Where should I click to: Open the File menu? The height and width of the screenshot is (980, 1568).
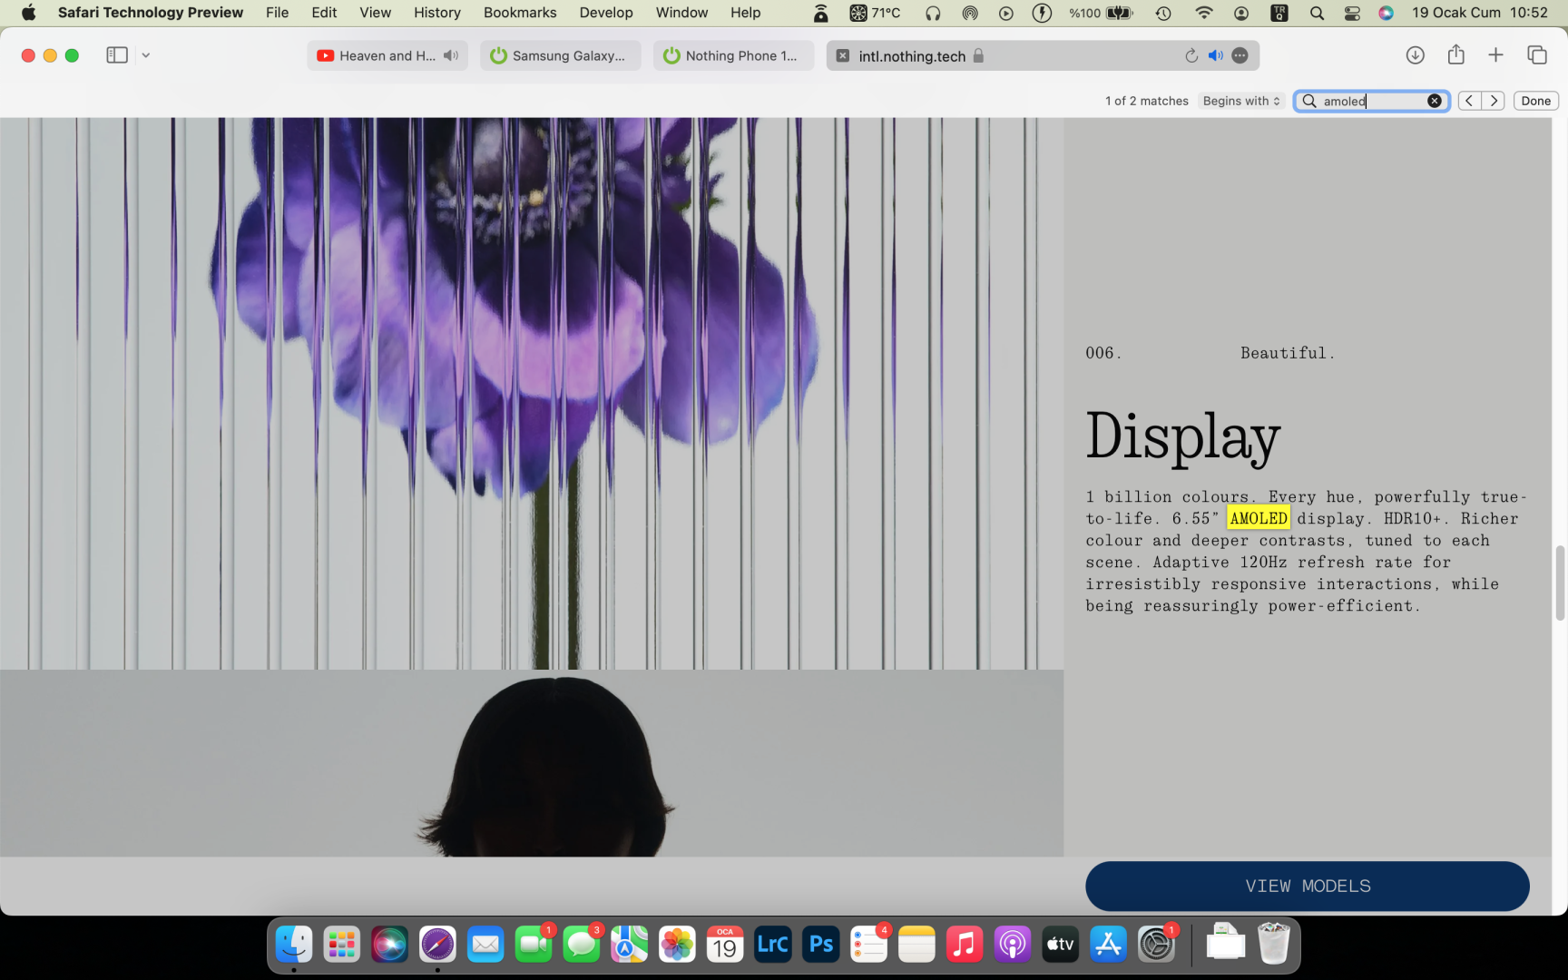pyautogui.click(x=278, y=13)
